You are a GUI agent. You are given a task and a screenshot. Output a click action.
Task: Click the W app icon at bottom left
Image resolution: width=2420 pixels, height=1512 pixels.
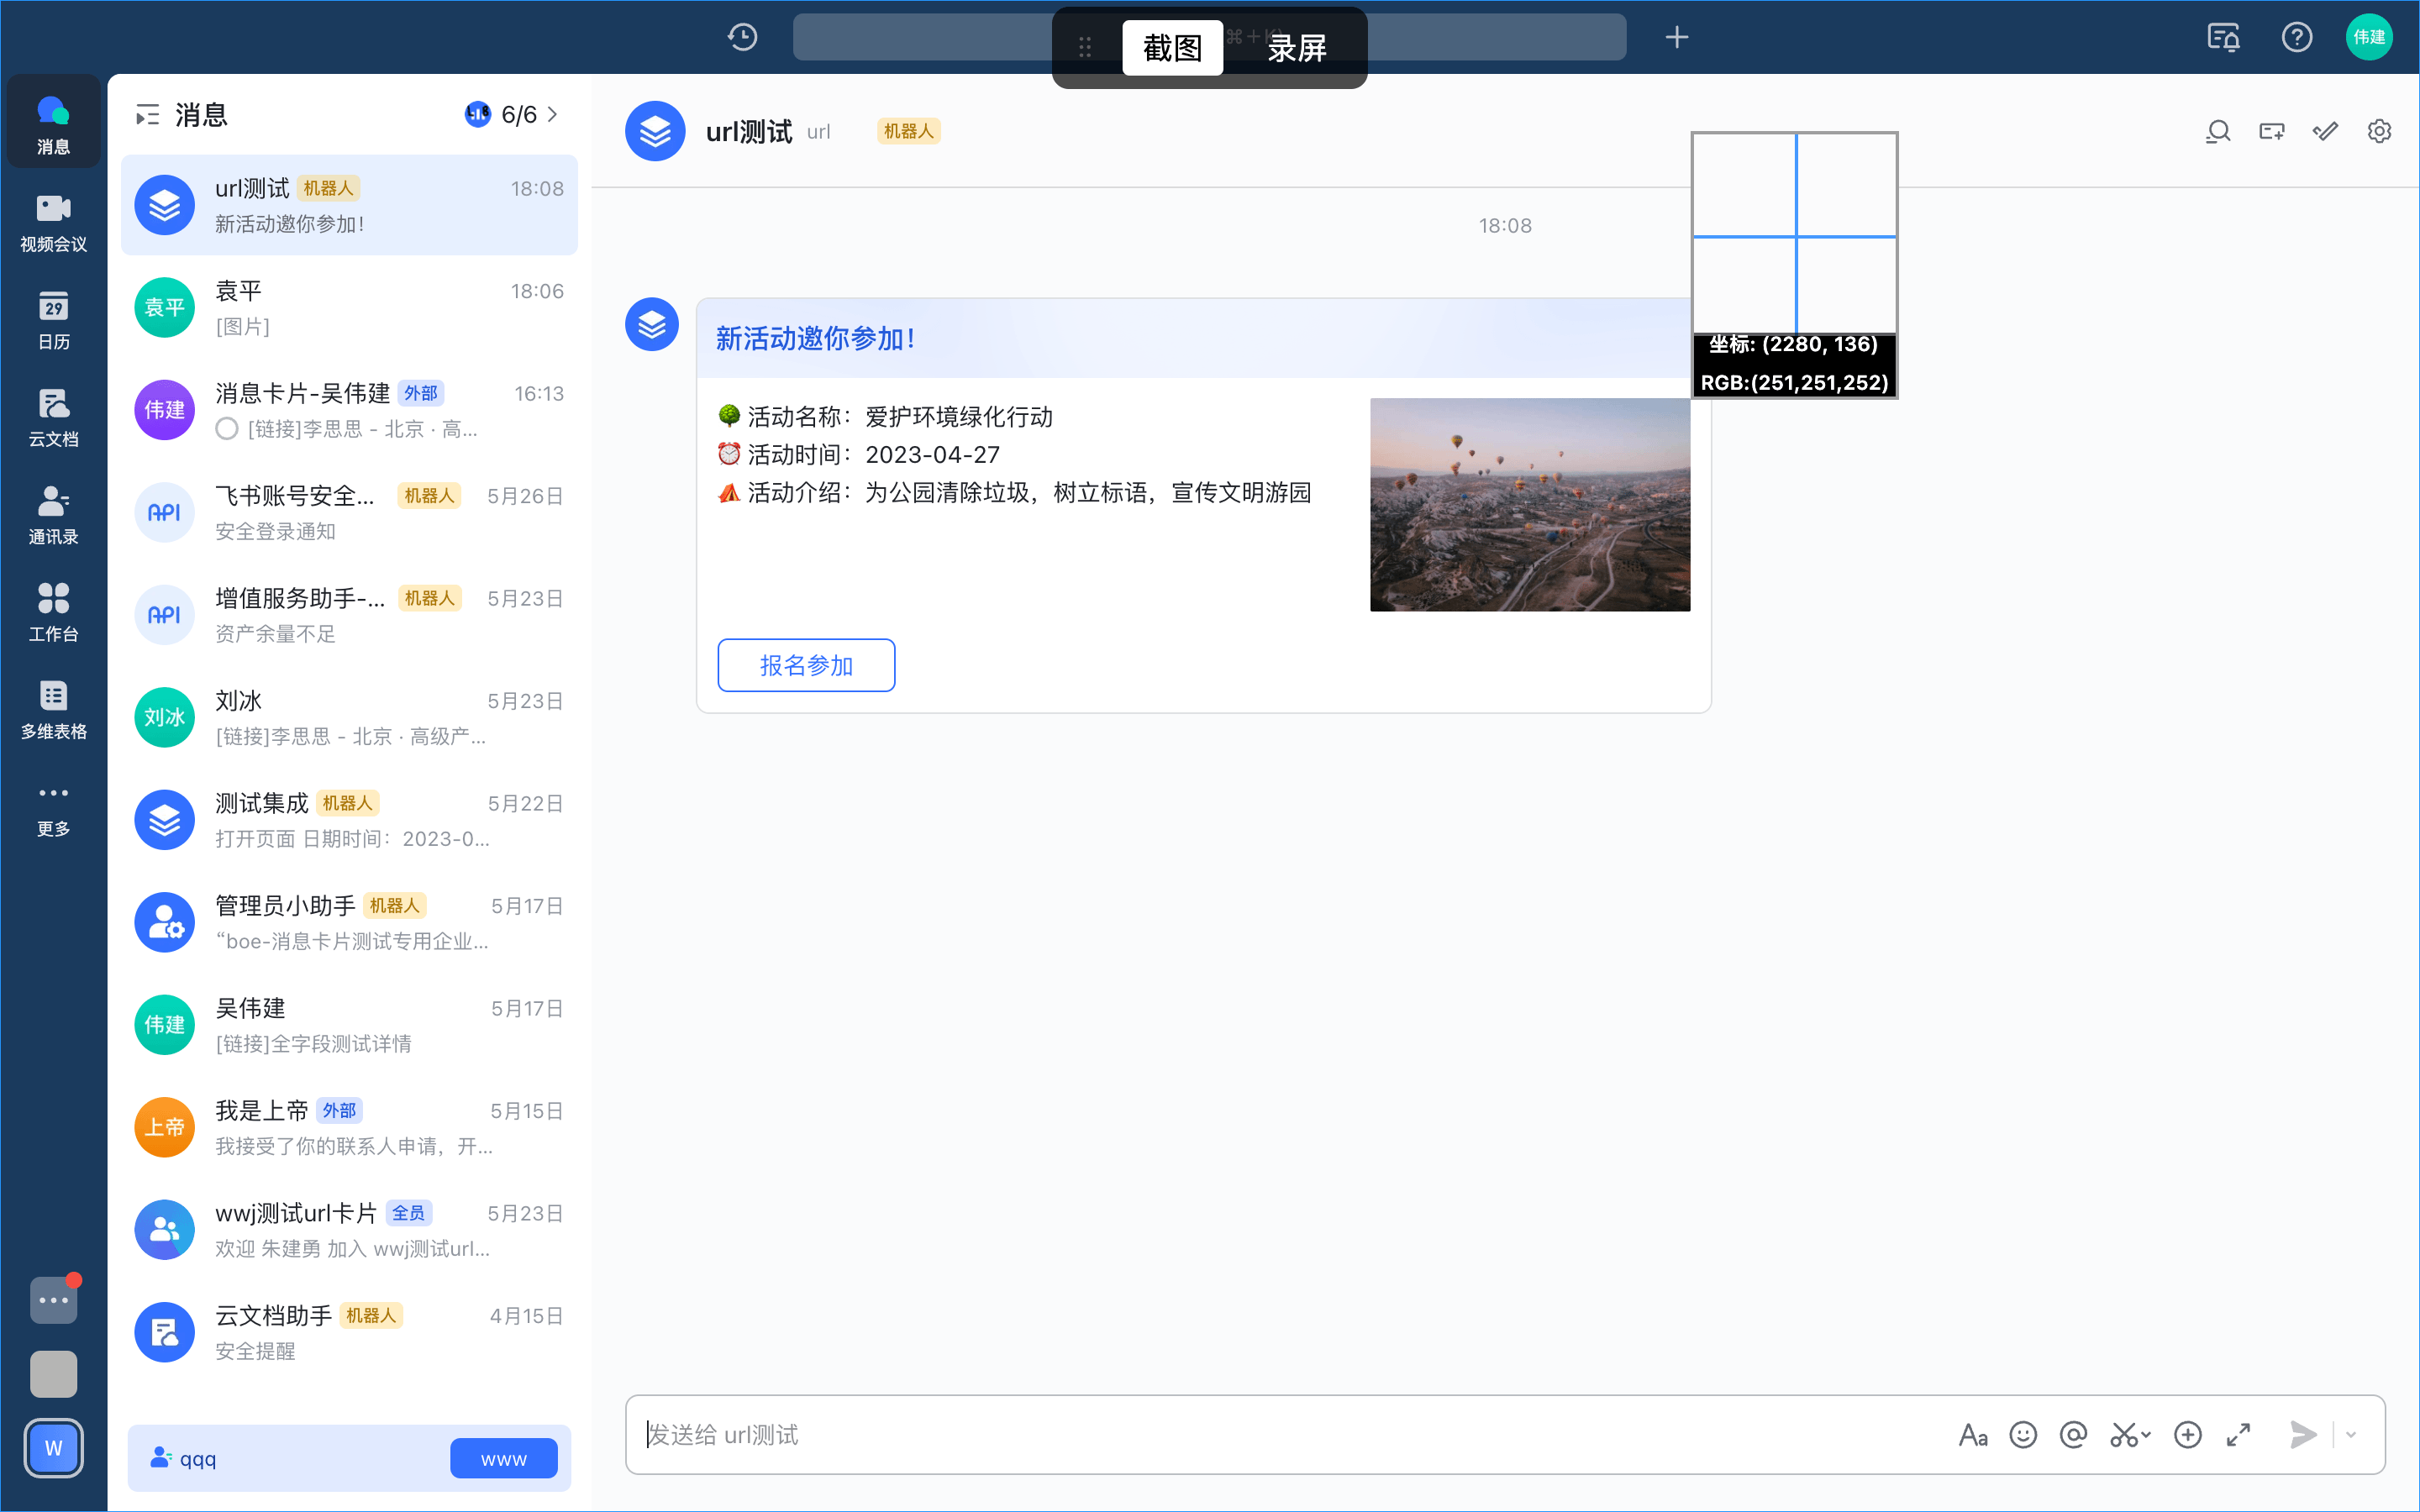point(53,1448)
